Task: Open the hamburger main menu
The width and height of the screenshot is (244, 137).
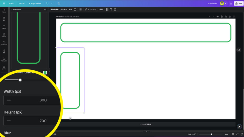Action: pyautogui.click(x=4, y=3)
